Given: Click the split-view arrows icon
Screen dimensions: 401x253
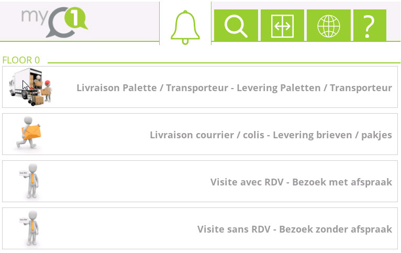Looking at the screenshot, I should click(282, 25).
